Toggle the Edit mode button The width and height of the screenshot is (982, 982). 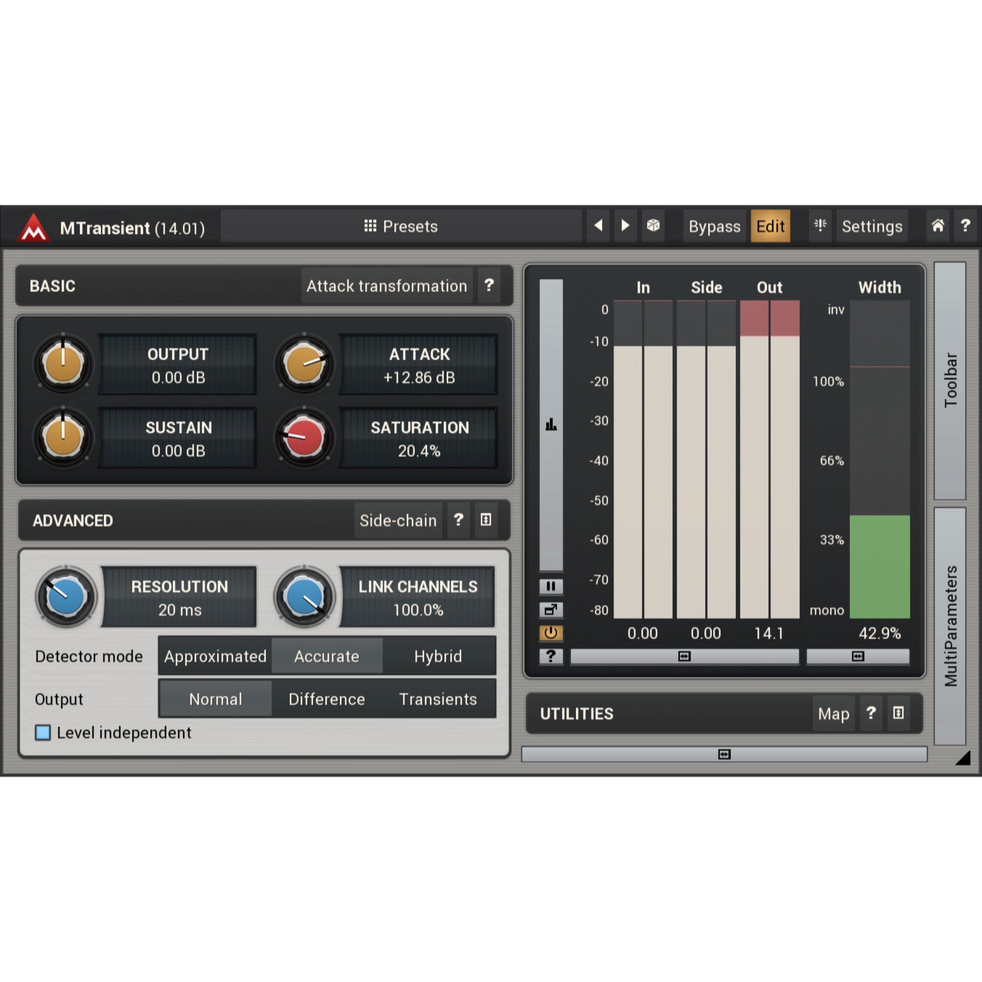pos(770,226)
